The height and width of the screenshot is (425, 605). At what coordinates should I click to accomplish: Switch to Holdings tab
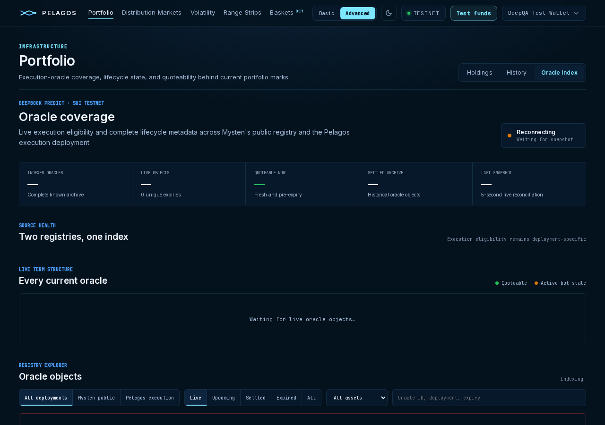click(480, 73)
